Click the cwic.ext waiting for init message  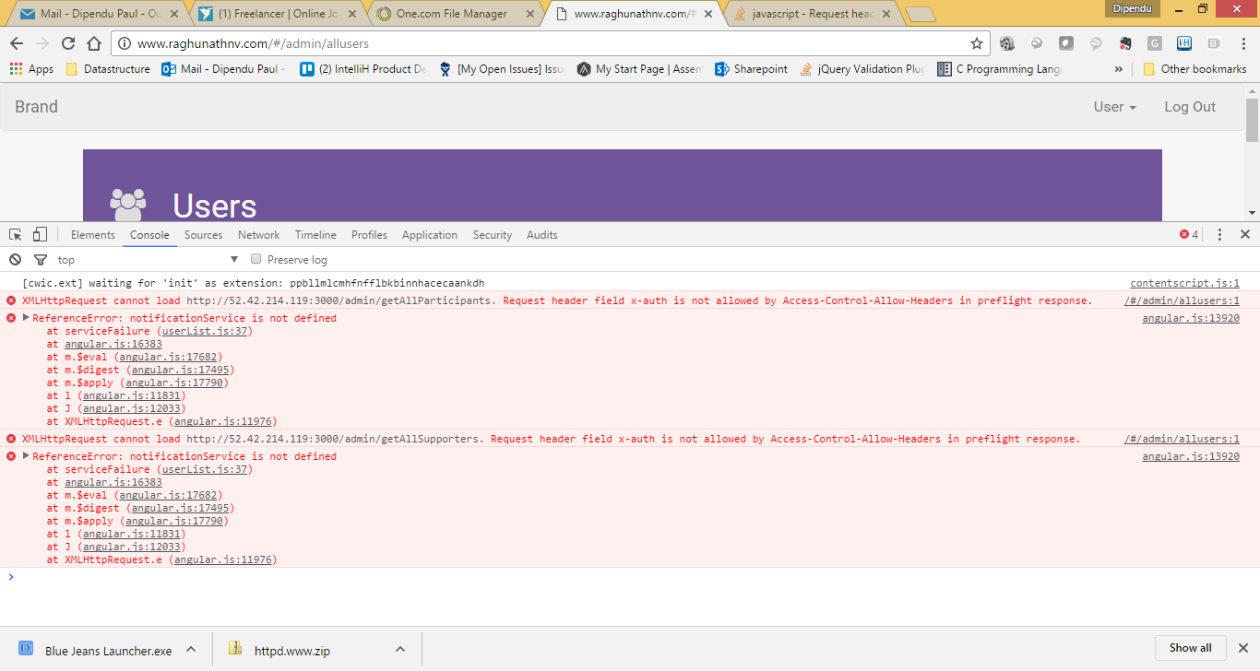254,283
